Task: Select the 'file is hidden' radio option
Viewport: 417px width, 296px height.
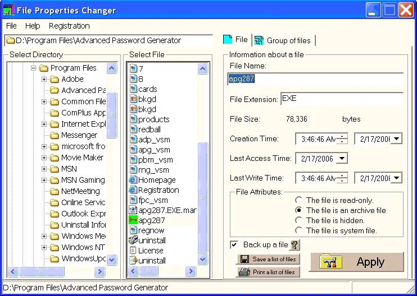Action: coord(299,220)
